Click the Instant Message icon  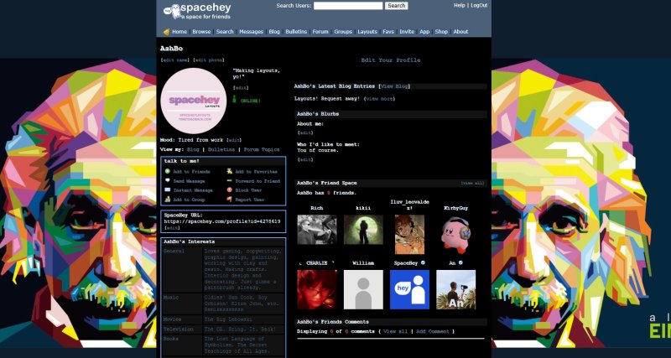(x=168, y=190)
